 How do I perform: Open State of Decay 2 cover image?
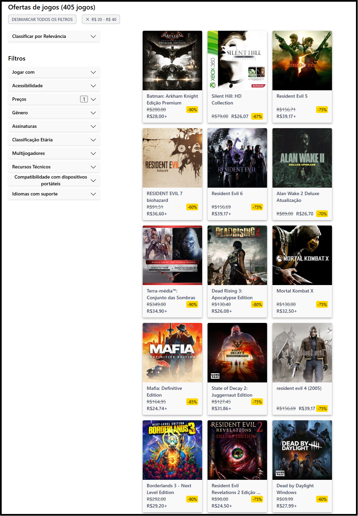pos(237,353)
